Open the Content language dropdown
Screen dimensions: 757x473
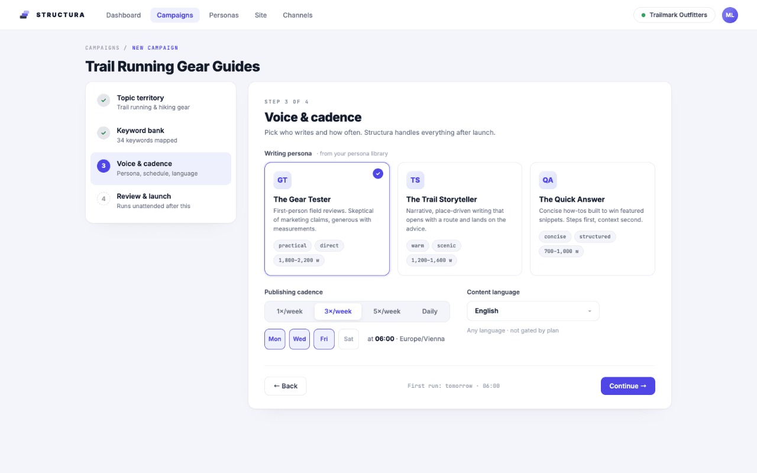[533, 311]
